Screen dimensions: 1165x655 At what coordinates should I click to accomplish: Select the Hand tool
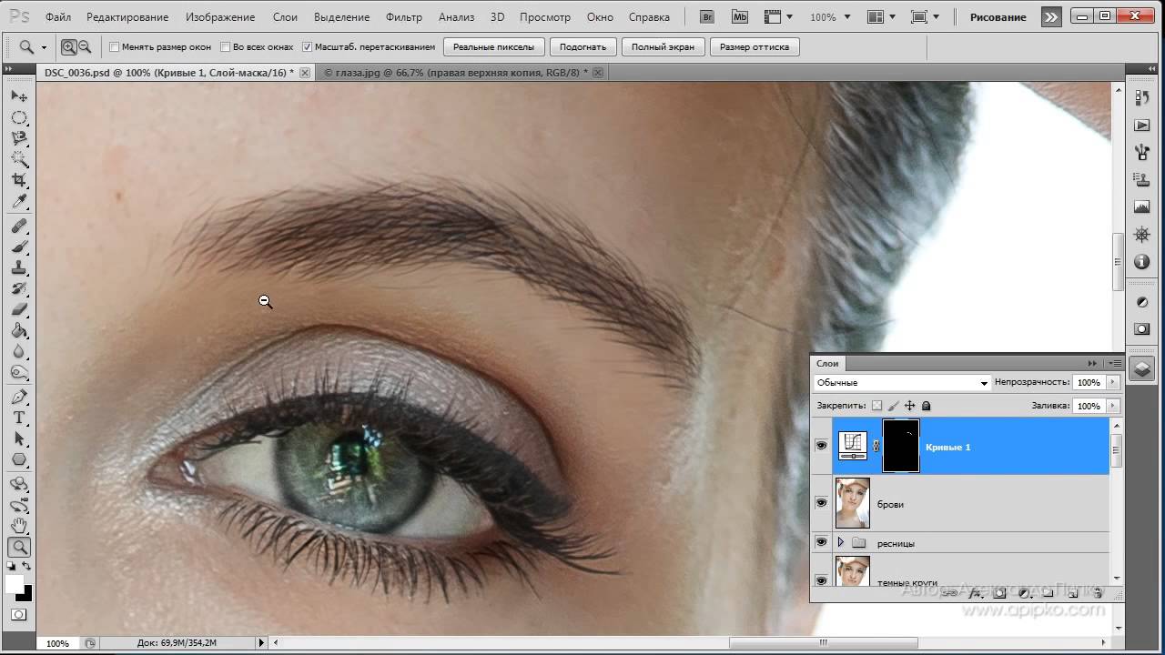coord(19,526)
